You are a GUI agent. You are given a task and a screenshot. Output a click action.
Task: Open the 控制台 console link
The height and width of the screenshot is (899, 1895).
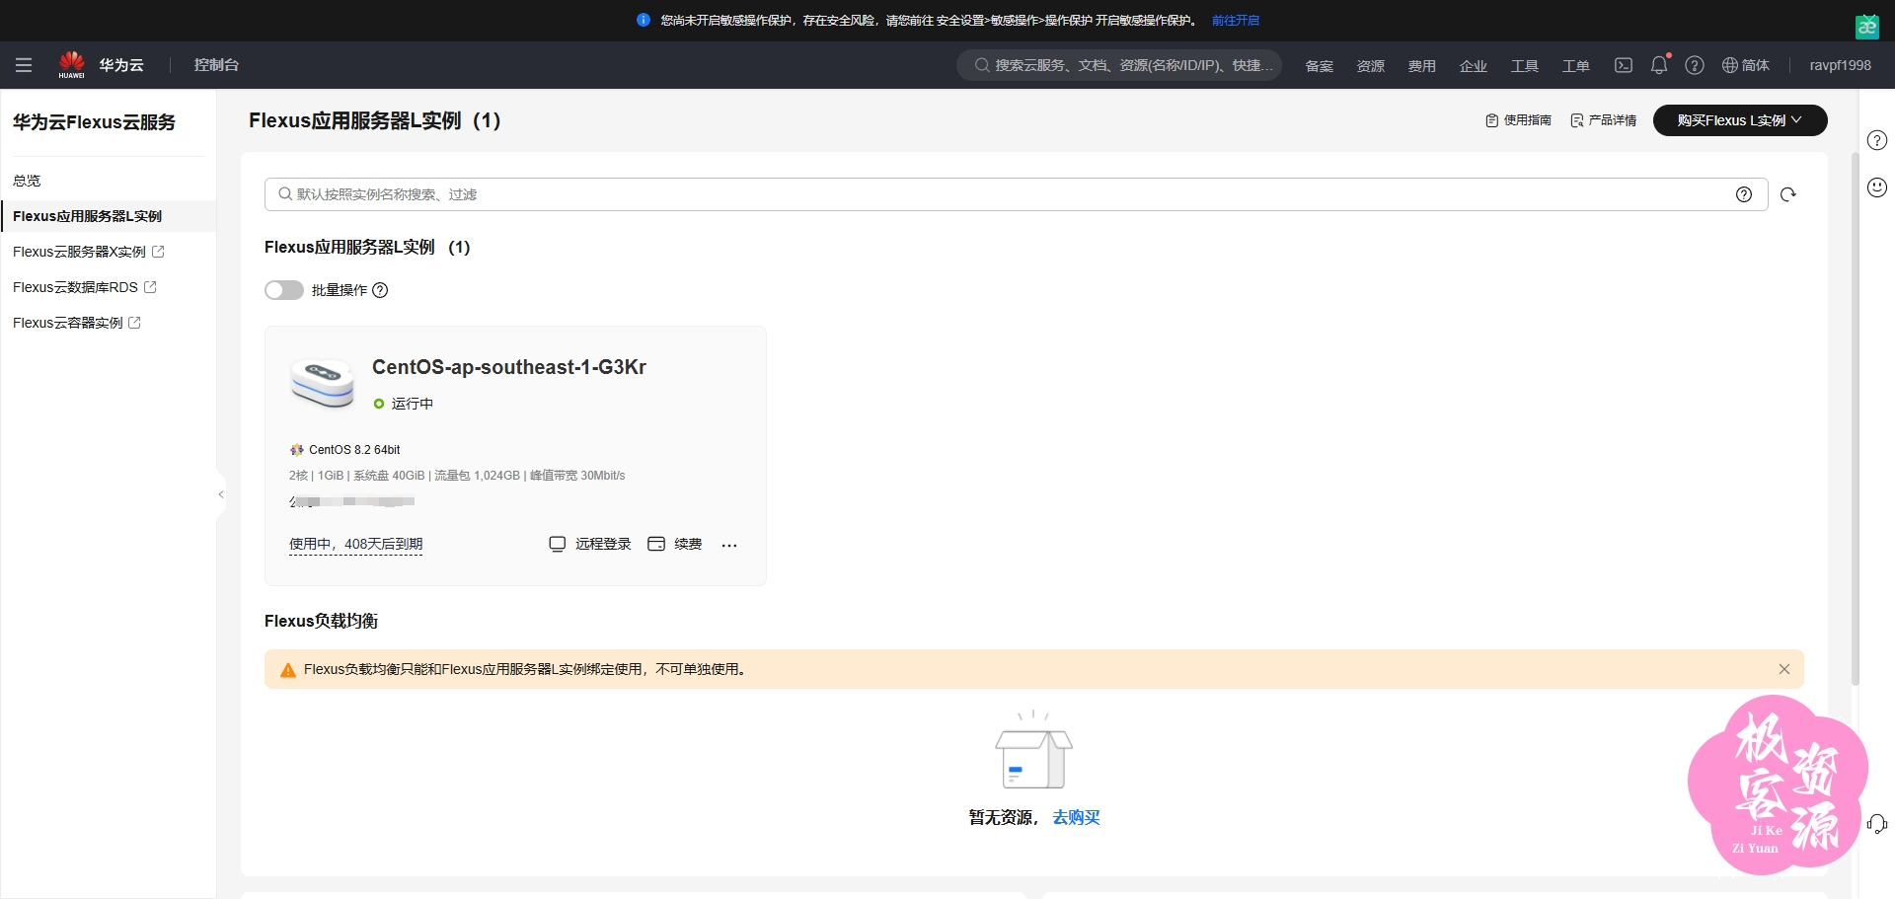(x=216, y=65)
